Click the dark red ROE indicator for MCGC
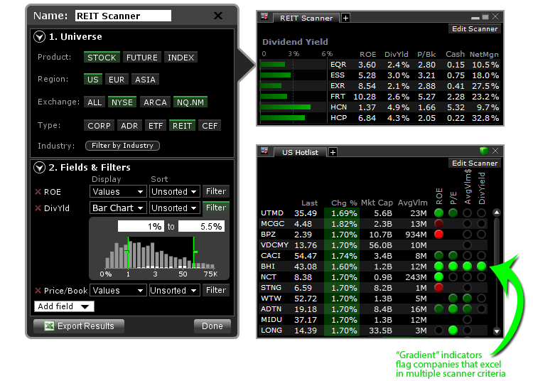 point(439,224)
